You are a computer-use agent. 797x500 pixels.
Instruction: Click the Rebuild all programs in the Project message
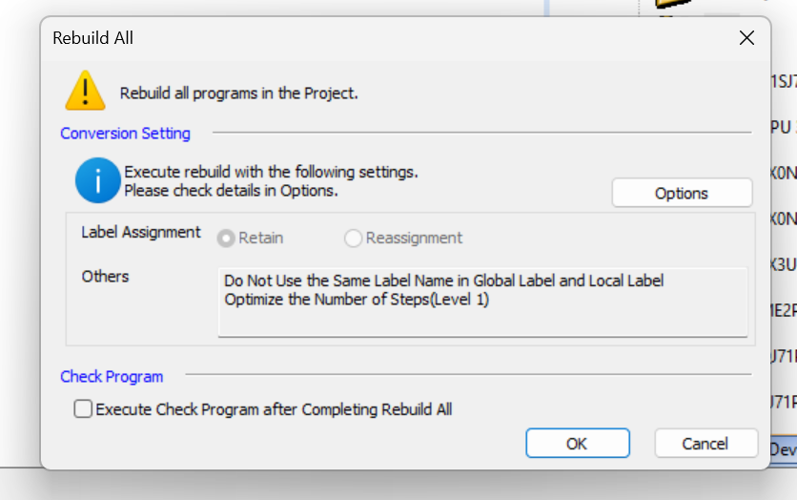(x=239, y=94)
